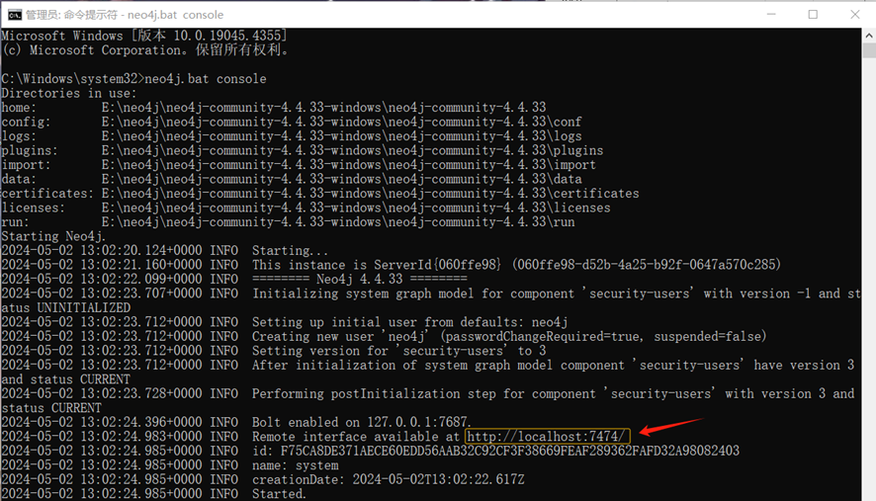
Task: Click the '======== Neo4j 4.4.33 ========' banner line
Action: pos(234,280)
